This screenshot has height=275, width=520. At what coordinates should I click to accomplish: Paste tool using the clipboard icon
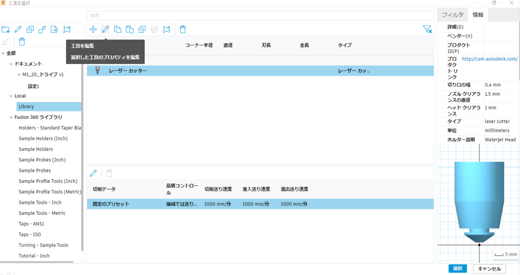point(130,29)
